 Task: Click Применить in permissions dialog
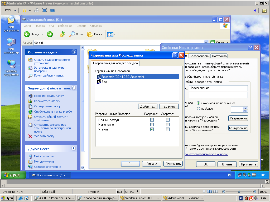(x=173, y=164)
